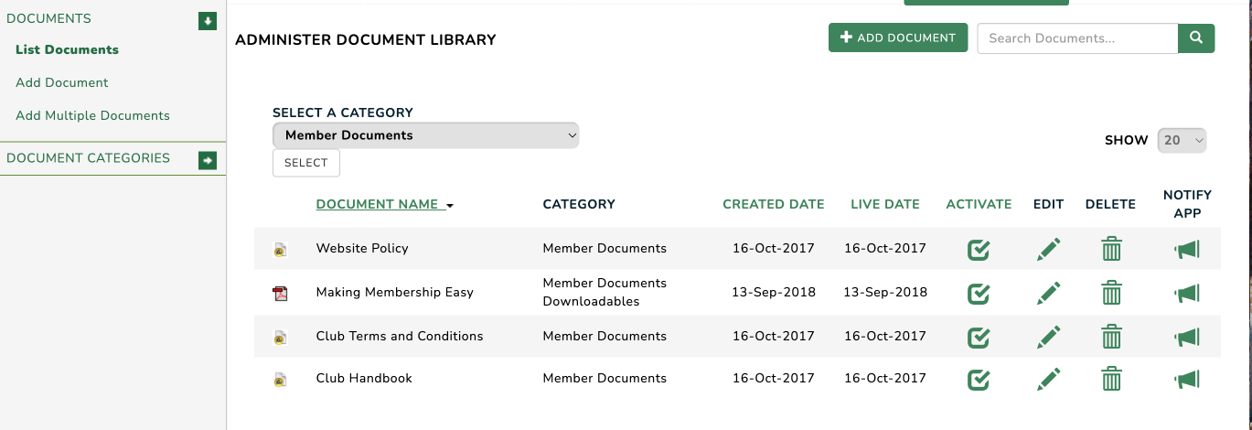Toggle activation of Website Policy
This screenshot has width=1252, height=430.
coord(979,249)
